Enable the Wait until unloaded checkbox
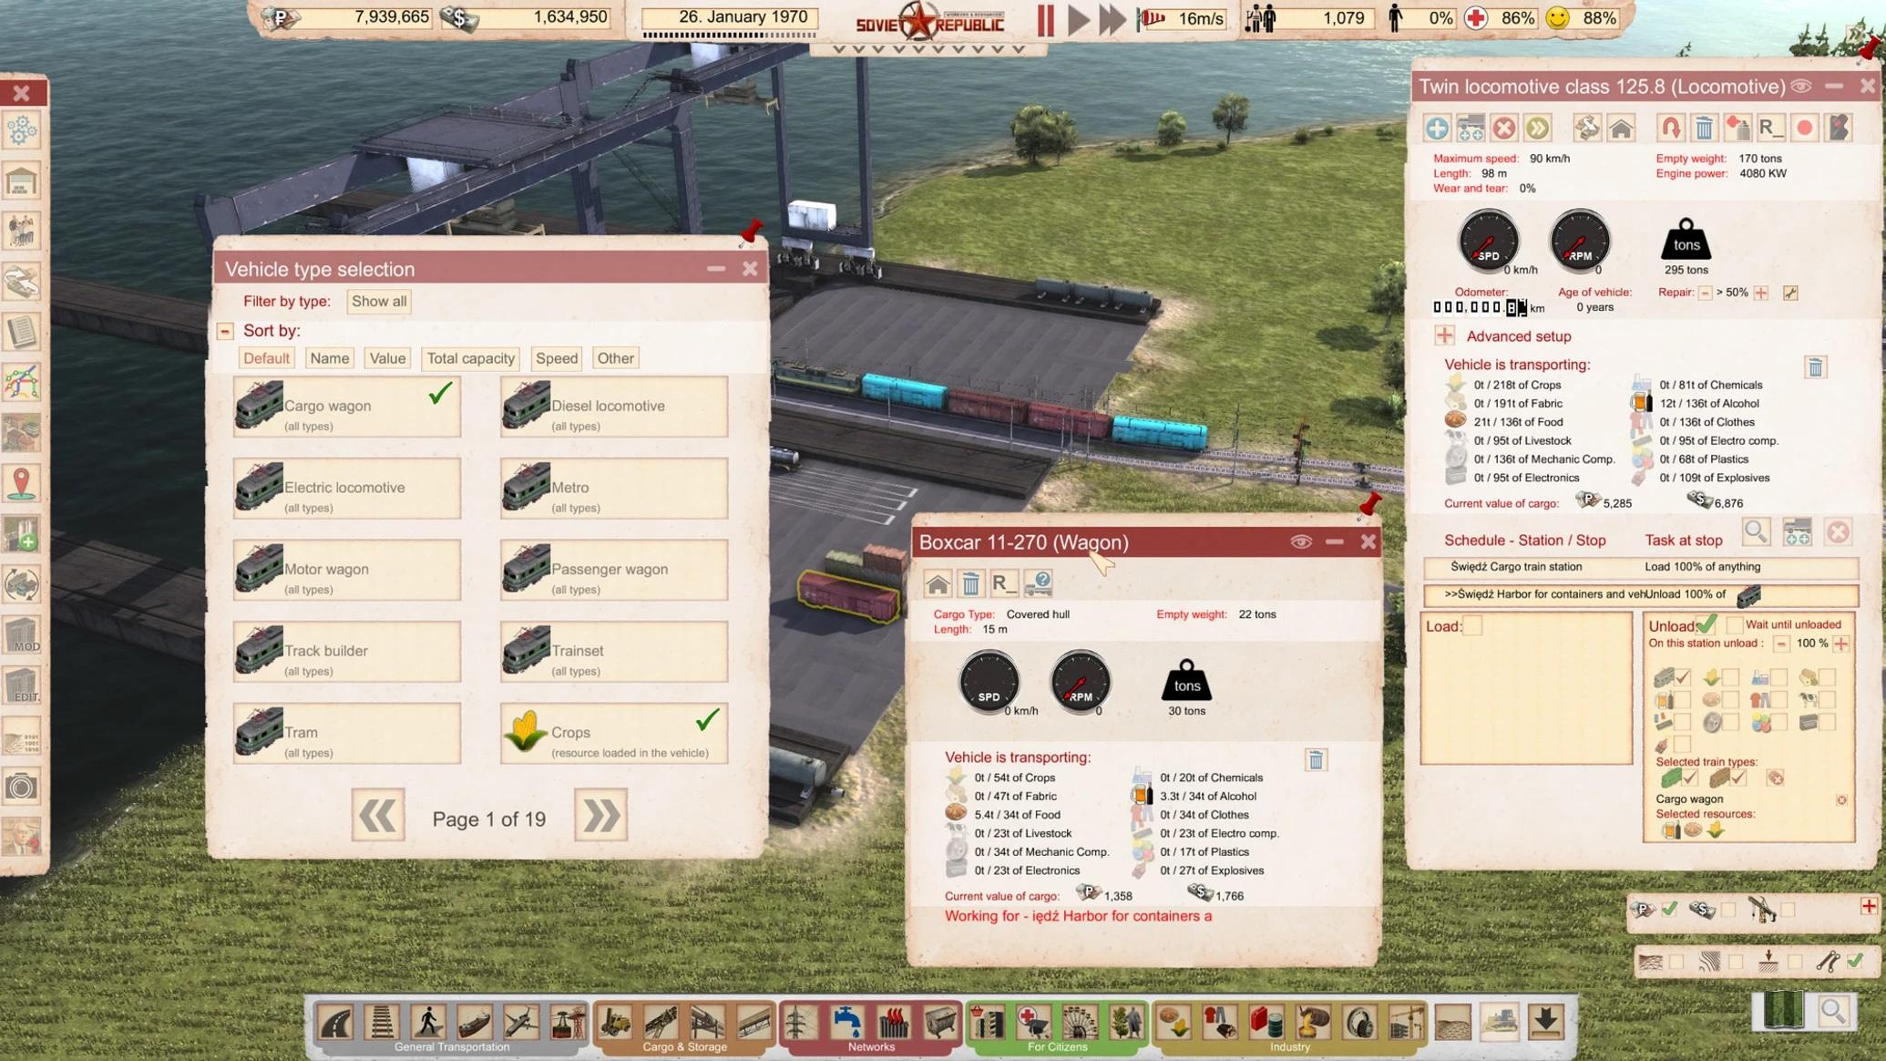The height and width of the screenshot is (1061, 1886). point(1734,624)
